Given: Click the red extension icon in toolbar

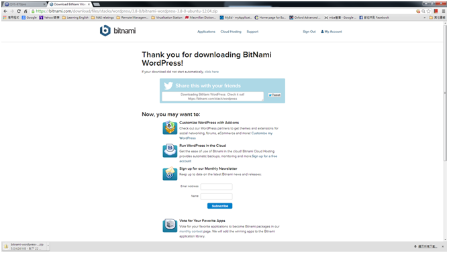Looking at the screenshot, I should coord(436,11).
